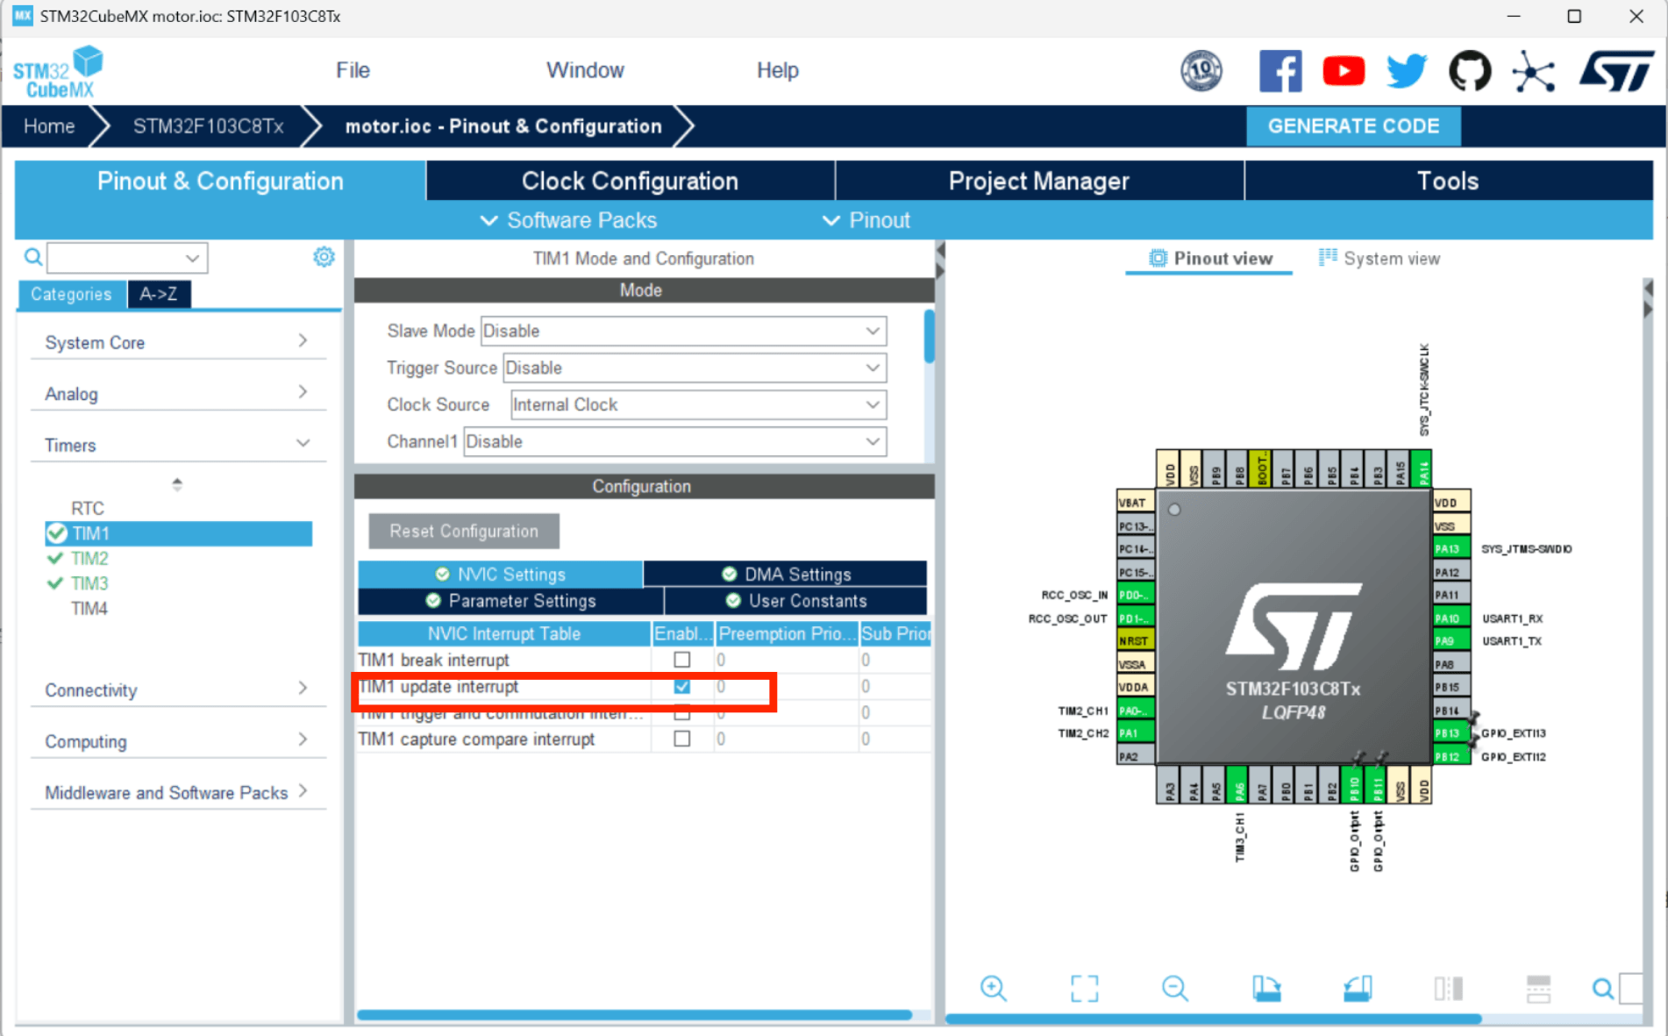Rotate the chip clockwise

coord(1266,989)
